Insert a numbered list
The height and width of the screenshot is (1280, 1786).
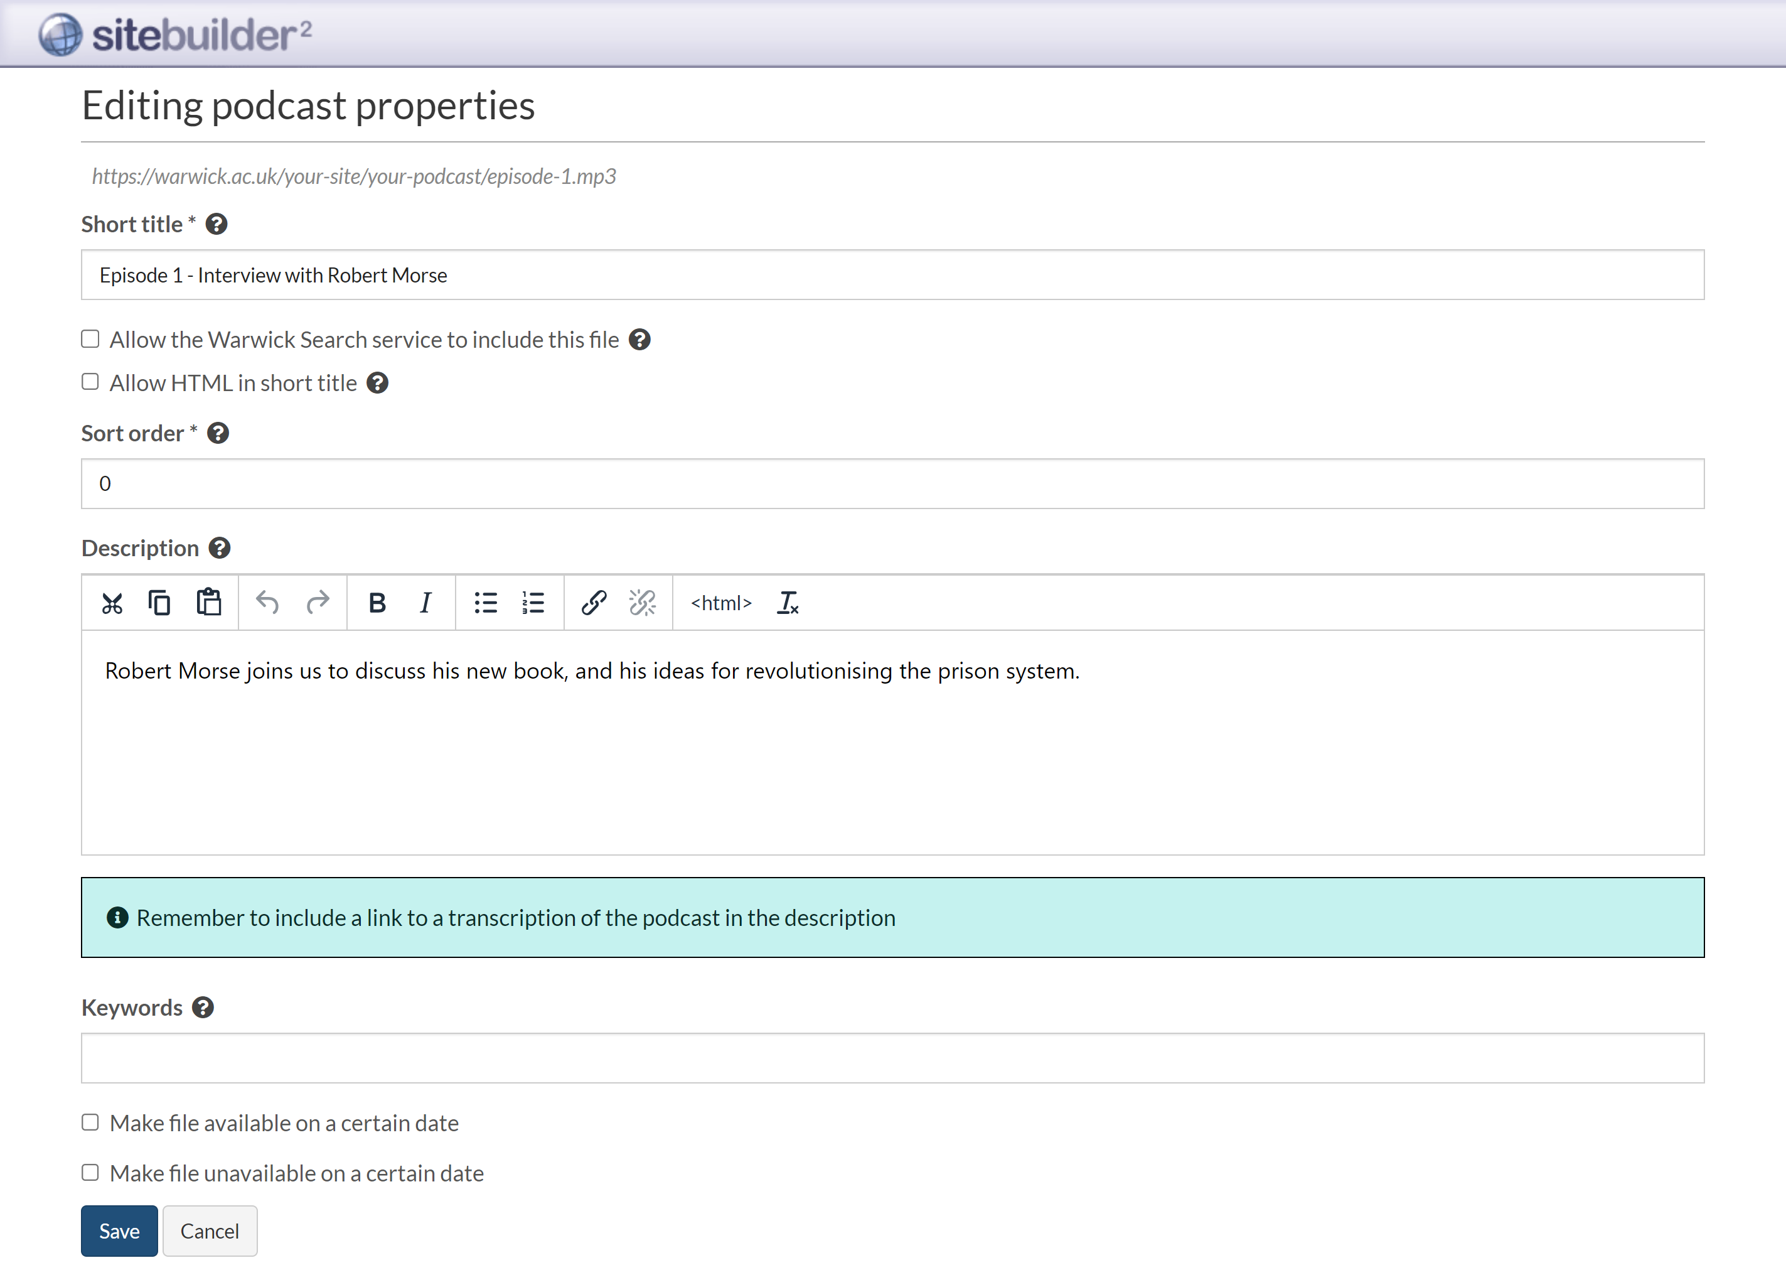[533, 603]
